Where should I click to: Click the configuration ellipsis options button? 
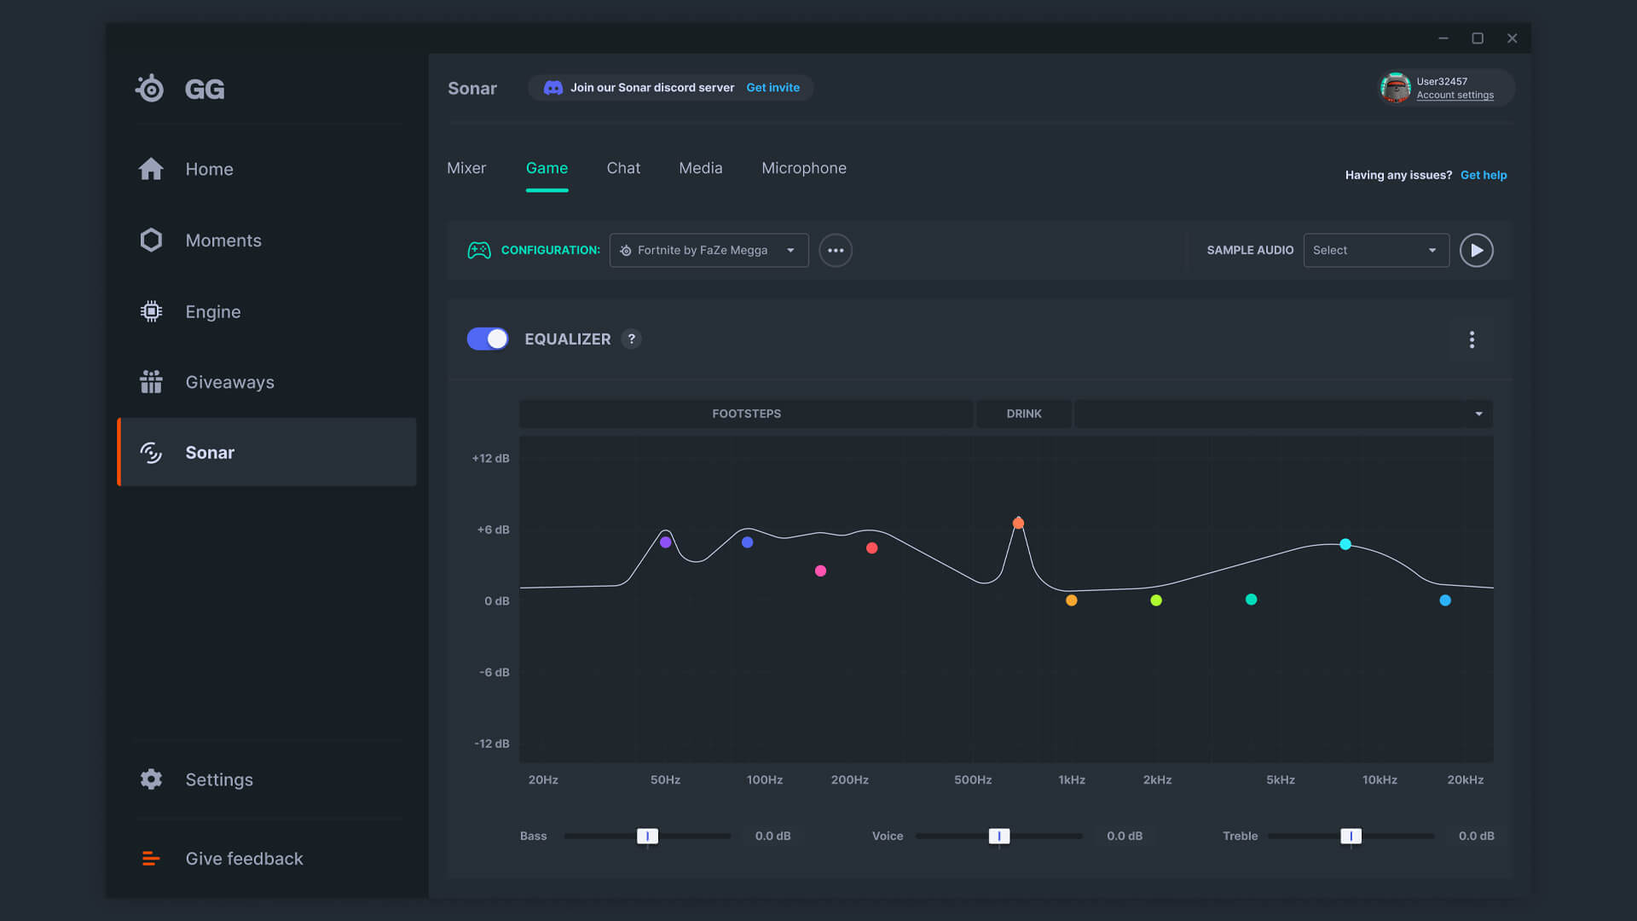836,251
